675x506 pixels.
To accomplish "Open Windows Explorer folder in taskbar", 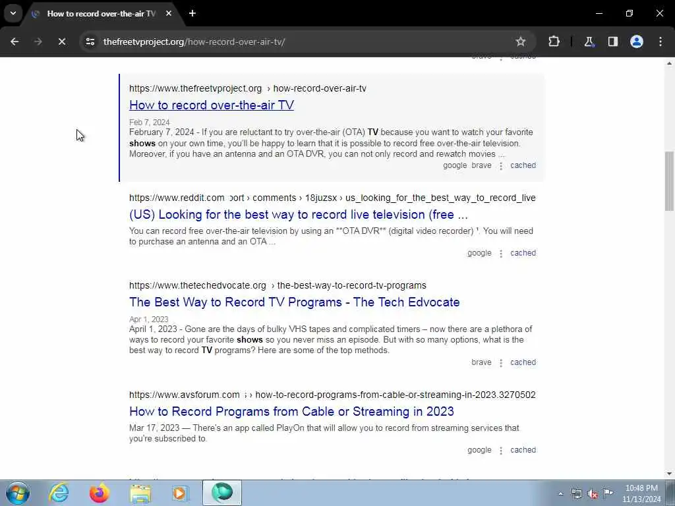I will (140, 493).
